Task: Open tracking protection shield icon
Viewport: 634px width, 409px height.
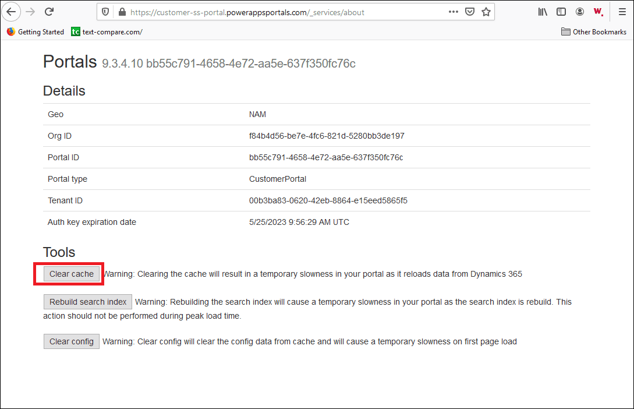Action: click(x=105, y=12)
